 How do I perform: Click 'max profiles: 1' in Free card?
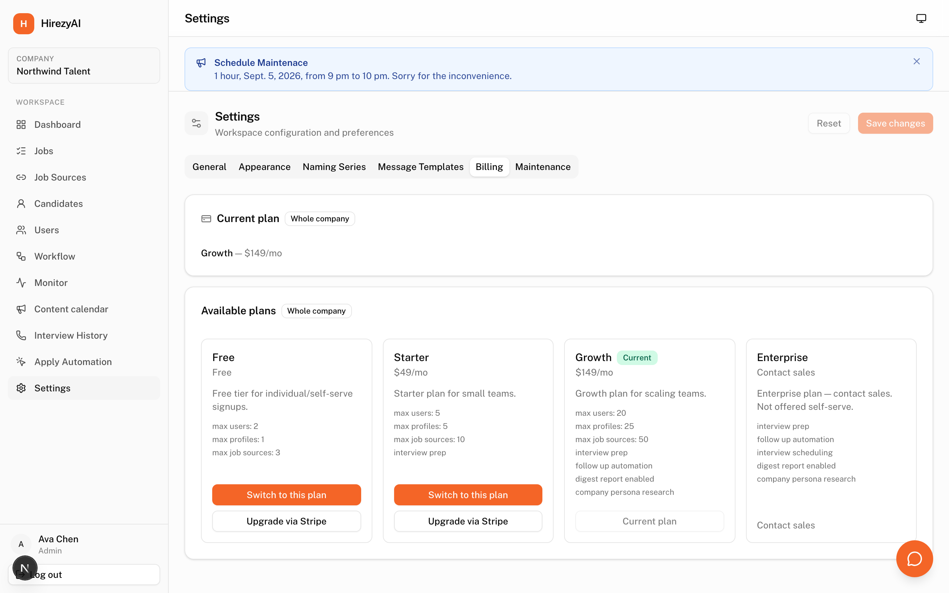(238, 440)
